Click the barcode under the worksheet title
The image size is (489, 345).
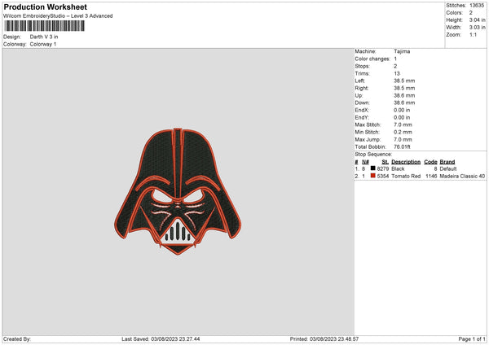(x=44, y=26)
